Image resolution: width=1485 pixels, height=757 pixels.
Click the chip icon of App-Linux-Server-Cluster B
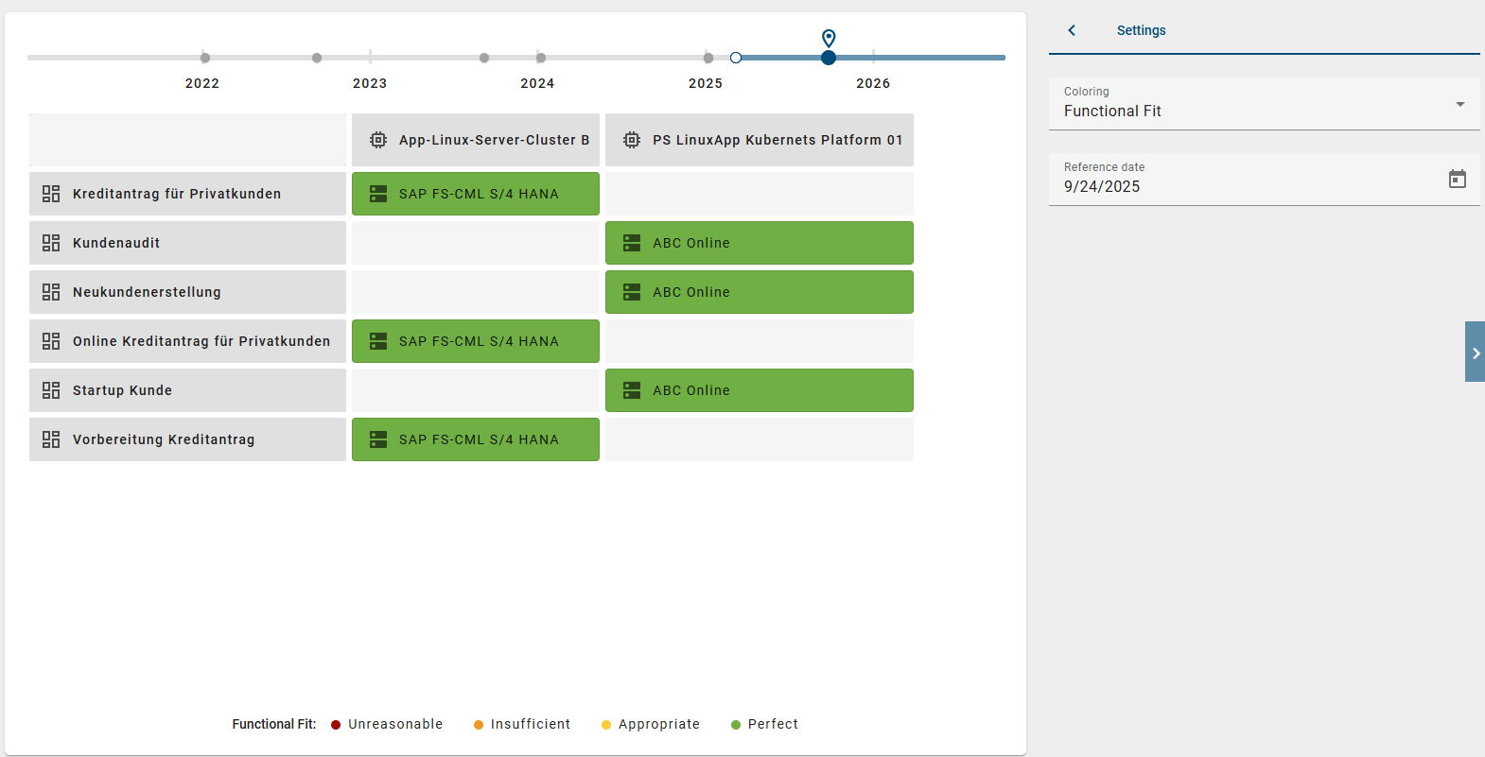click(378, 140)
